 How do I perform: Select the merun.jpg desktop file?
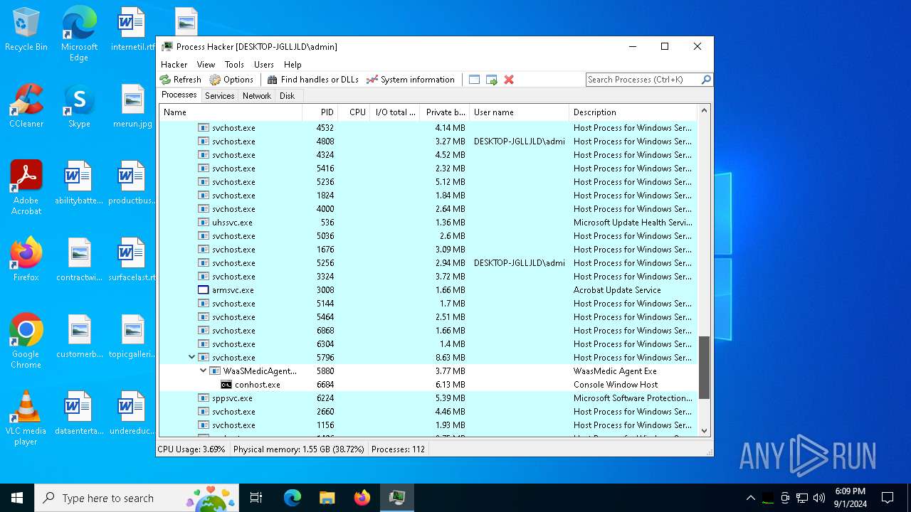(x=132, y=106)
